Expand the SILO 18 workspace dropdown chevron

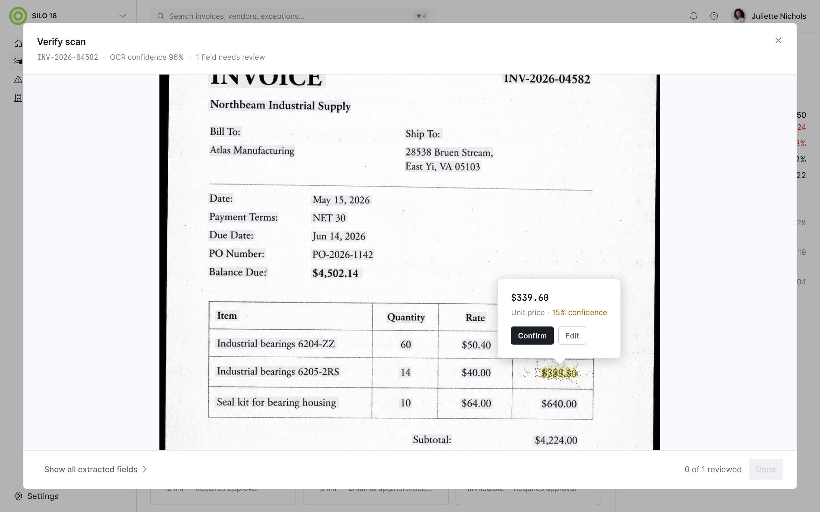click(123, 16)
